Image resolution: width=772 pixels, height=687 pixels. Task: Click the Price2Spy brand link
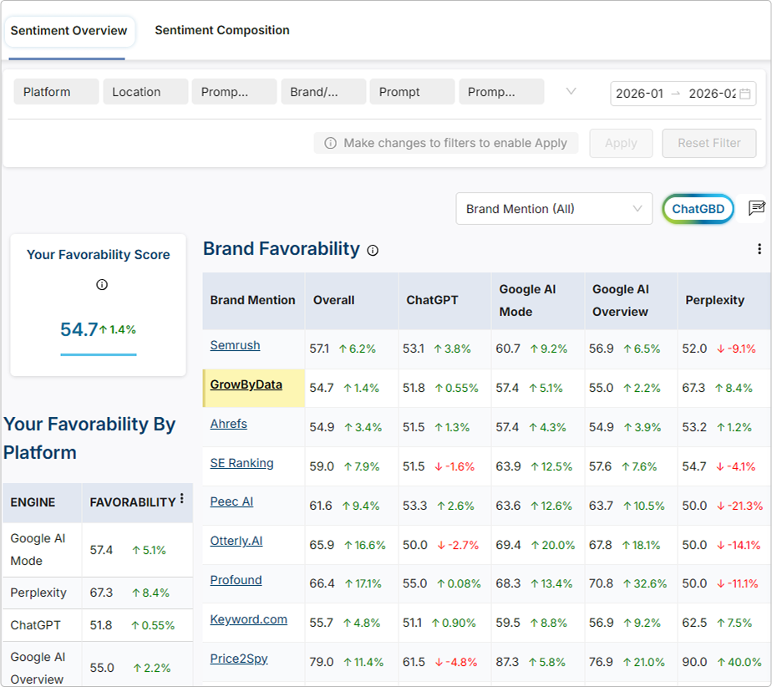pos(239,659)
